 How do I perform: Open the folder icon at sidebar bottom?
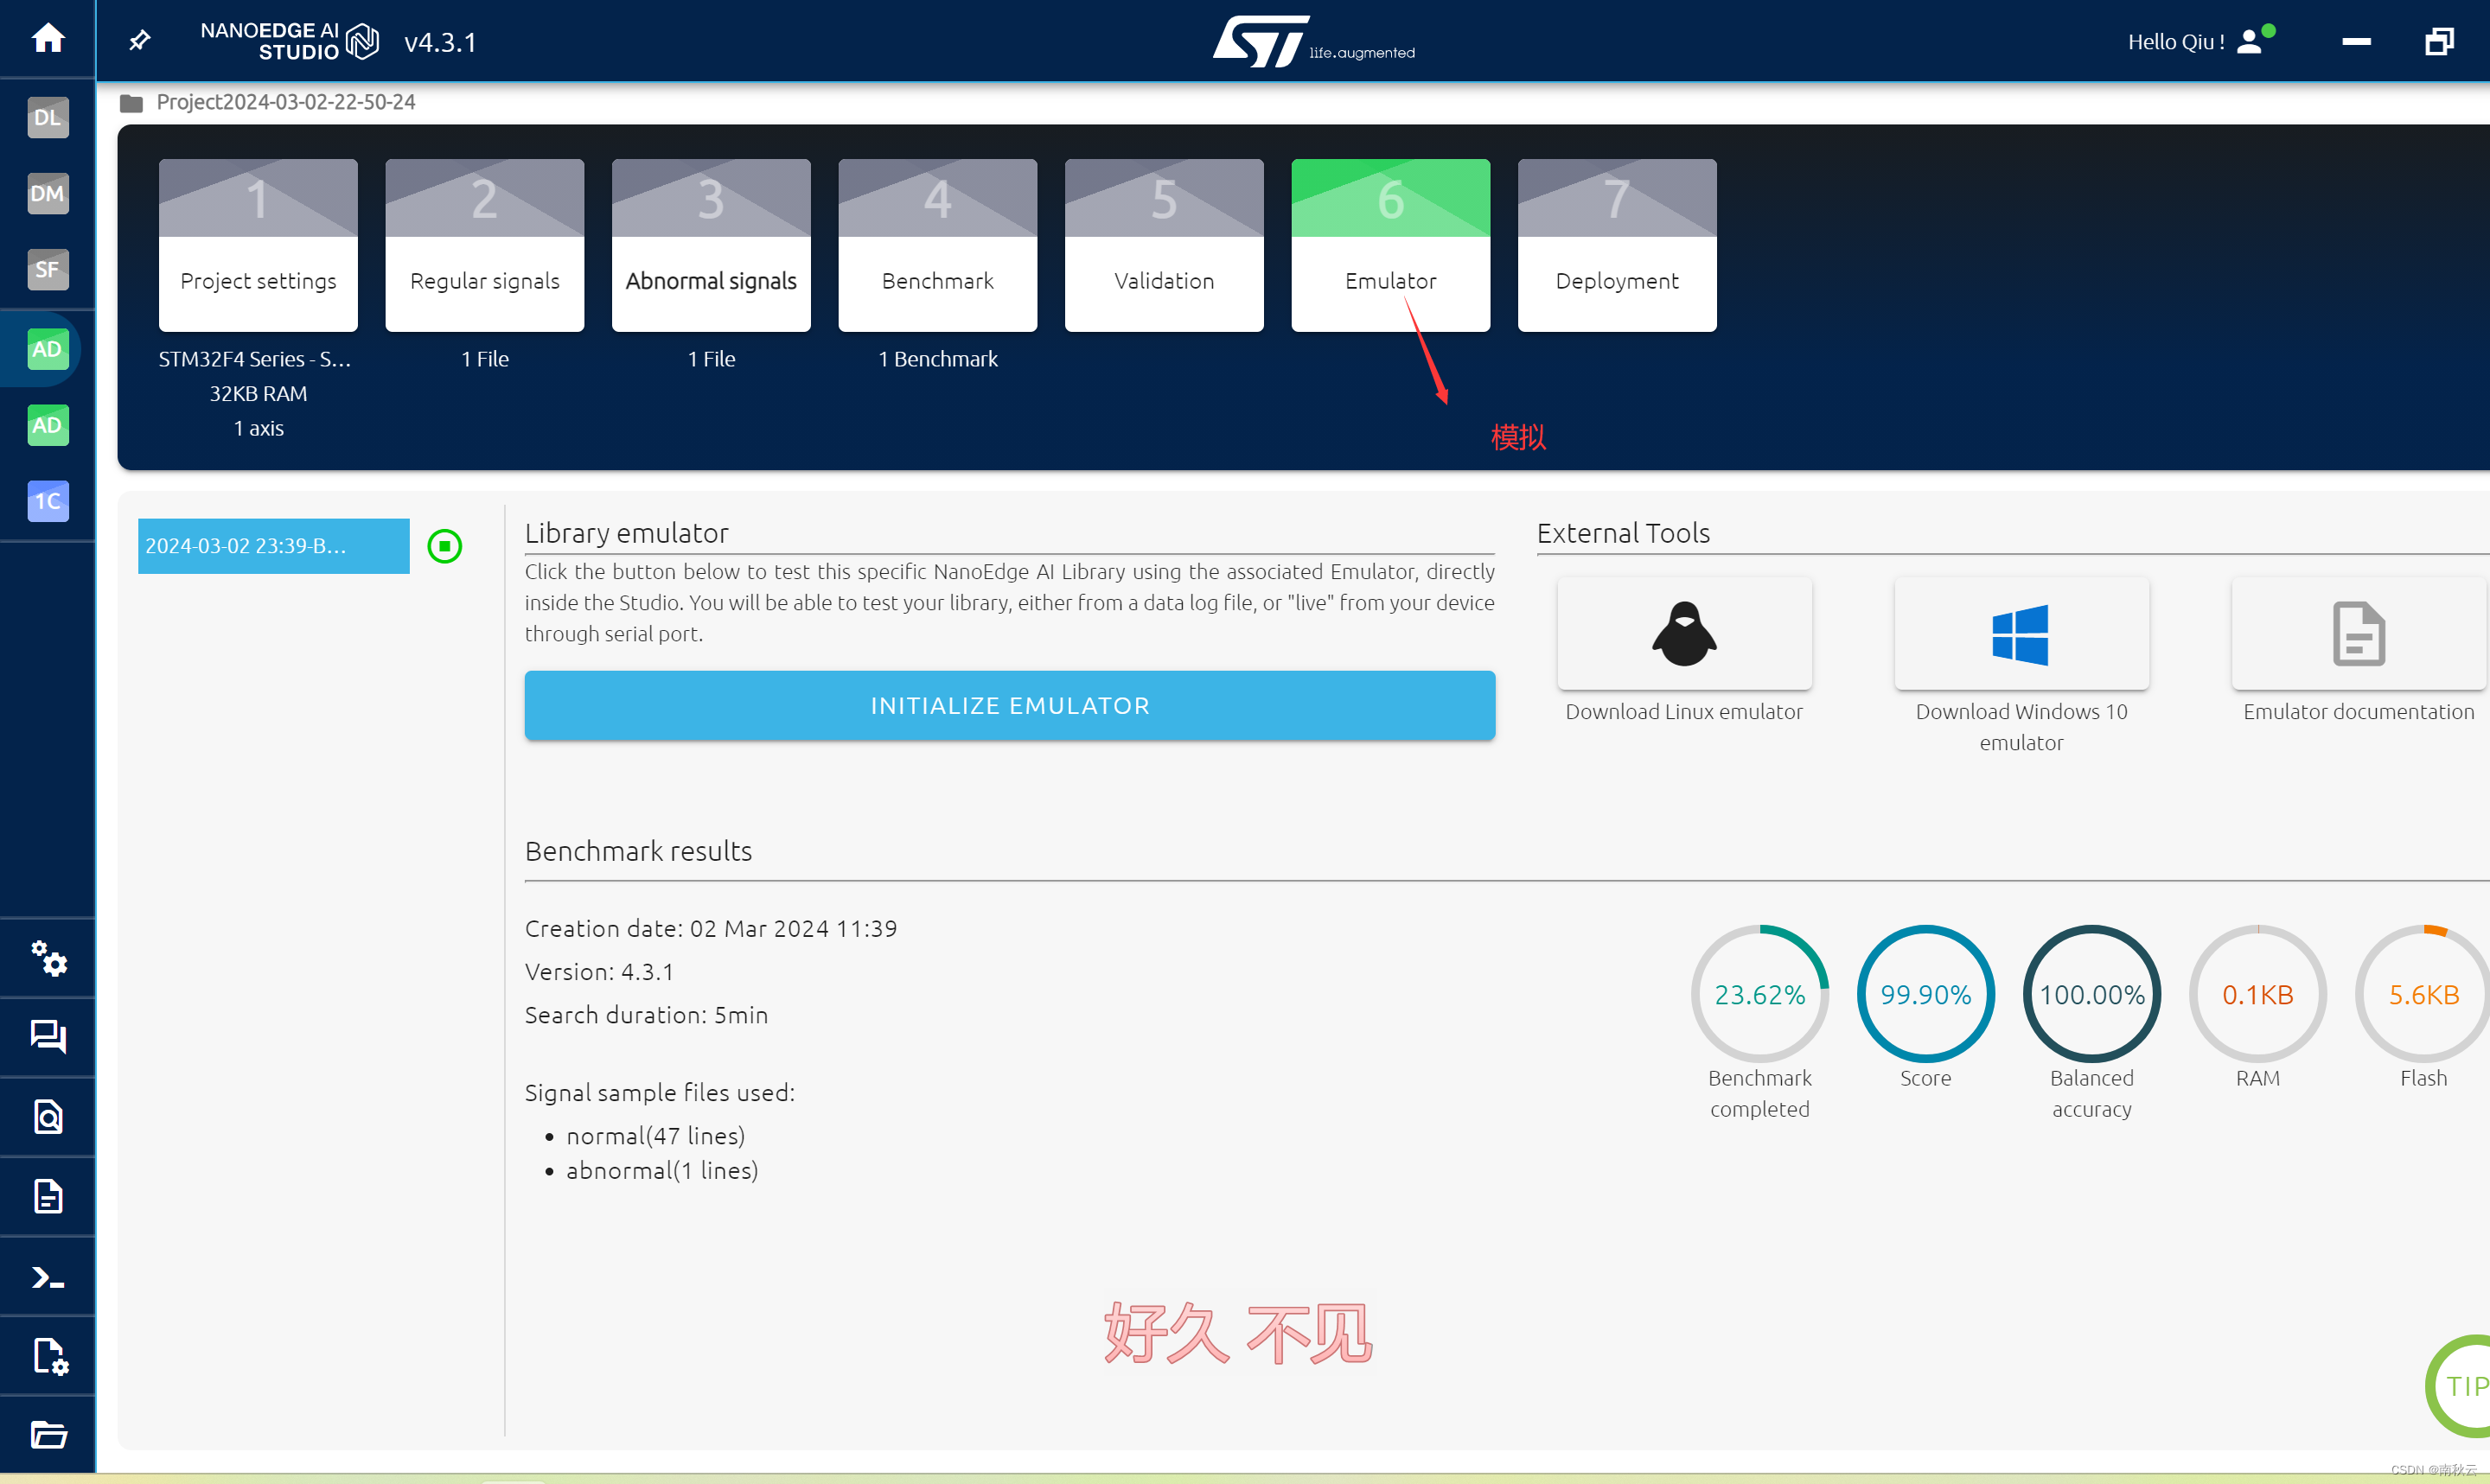(x=48, y=1434)
